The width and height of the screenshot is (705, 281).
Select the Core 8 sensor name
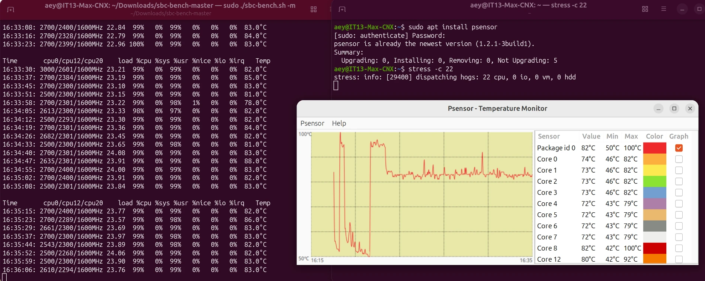pyautogui.click(x=547, y=248)
